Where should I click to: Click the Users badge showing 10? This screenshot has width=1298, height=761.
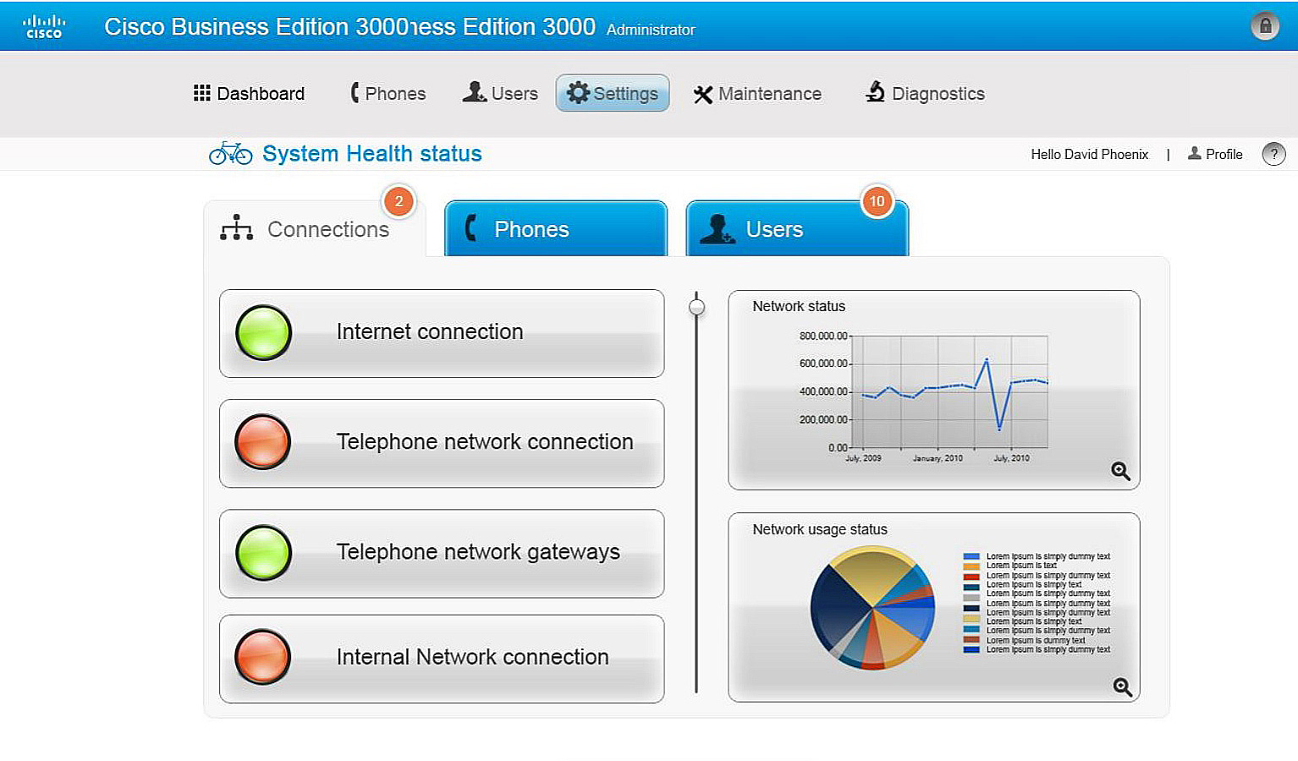[877, 201]
